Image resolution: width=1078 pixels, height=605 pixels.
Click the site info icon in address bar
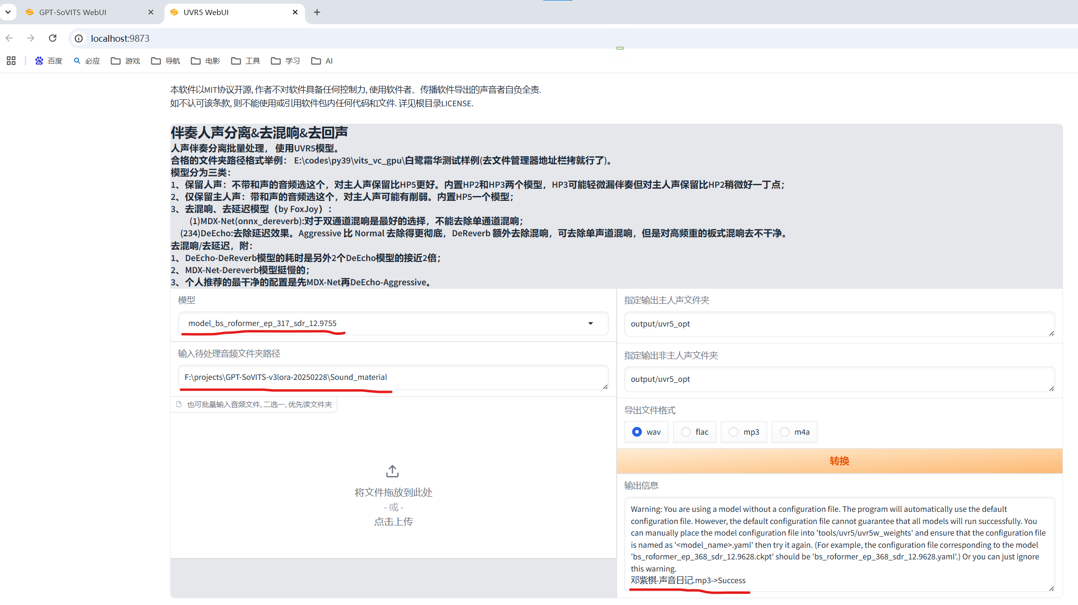[x=79, y=38]
